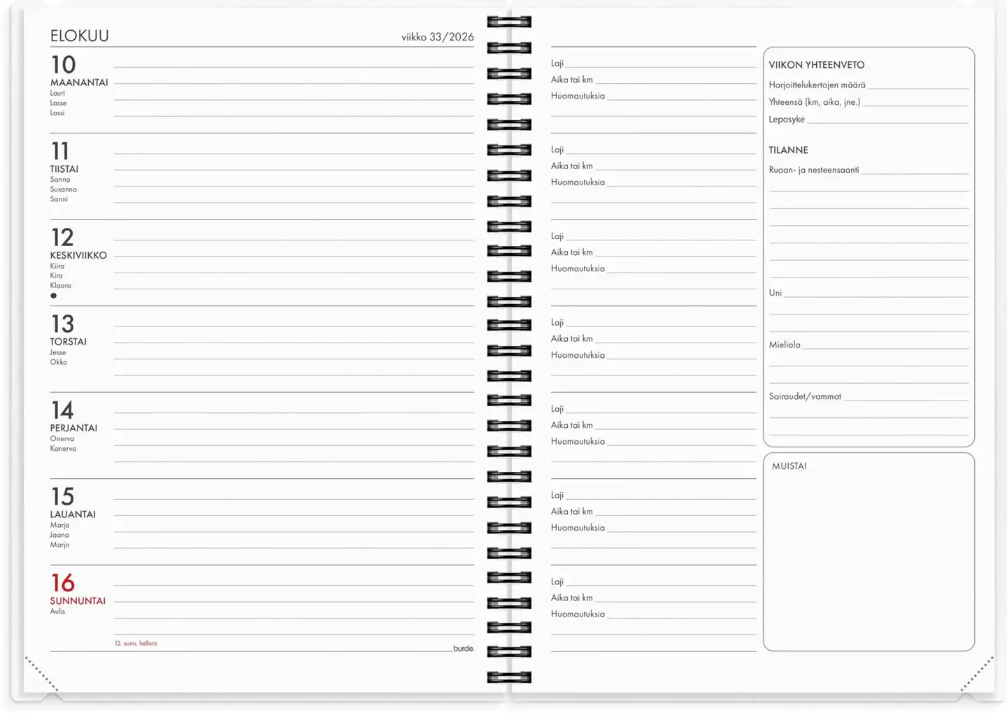Click the VIIKON YHTEENVETO heading
1007x713 pixels.
[x=816, y=65]
